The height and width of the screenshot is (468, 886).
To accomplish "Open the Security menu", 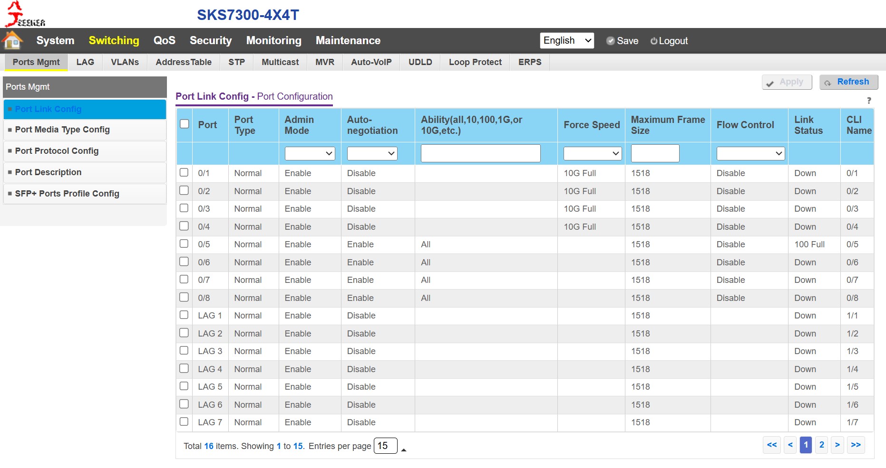I will (211, 40).
